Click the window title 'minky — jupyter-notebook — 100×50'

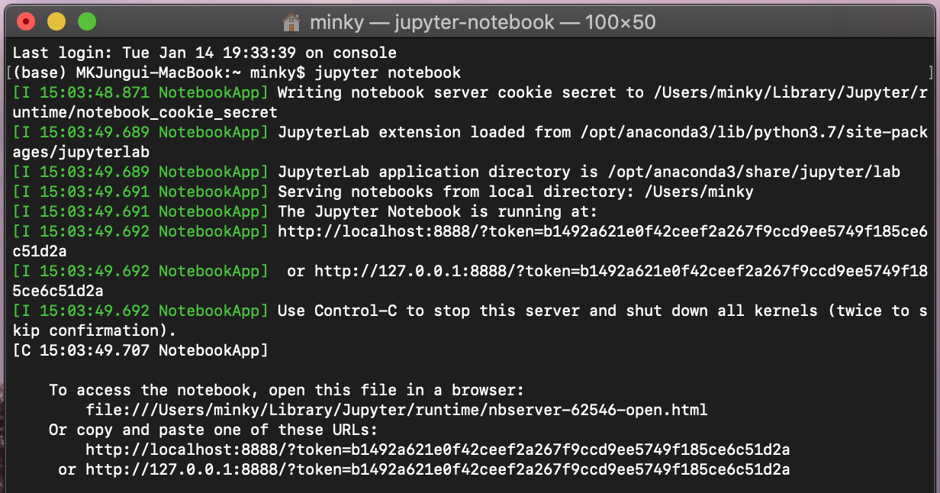[x=482, y=22]
